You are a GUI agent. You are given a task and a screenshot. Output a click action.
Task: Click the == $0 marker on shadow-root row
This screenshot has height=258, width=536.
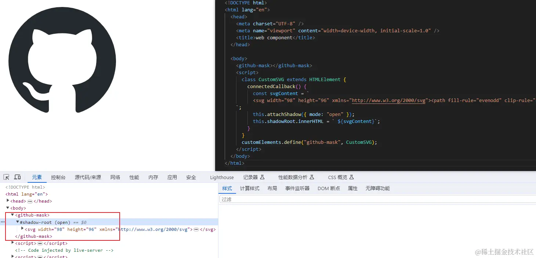point(80,222)
